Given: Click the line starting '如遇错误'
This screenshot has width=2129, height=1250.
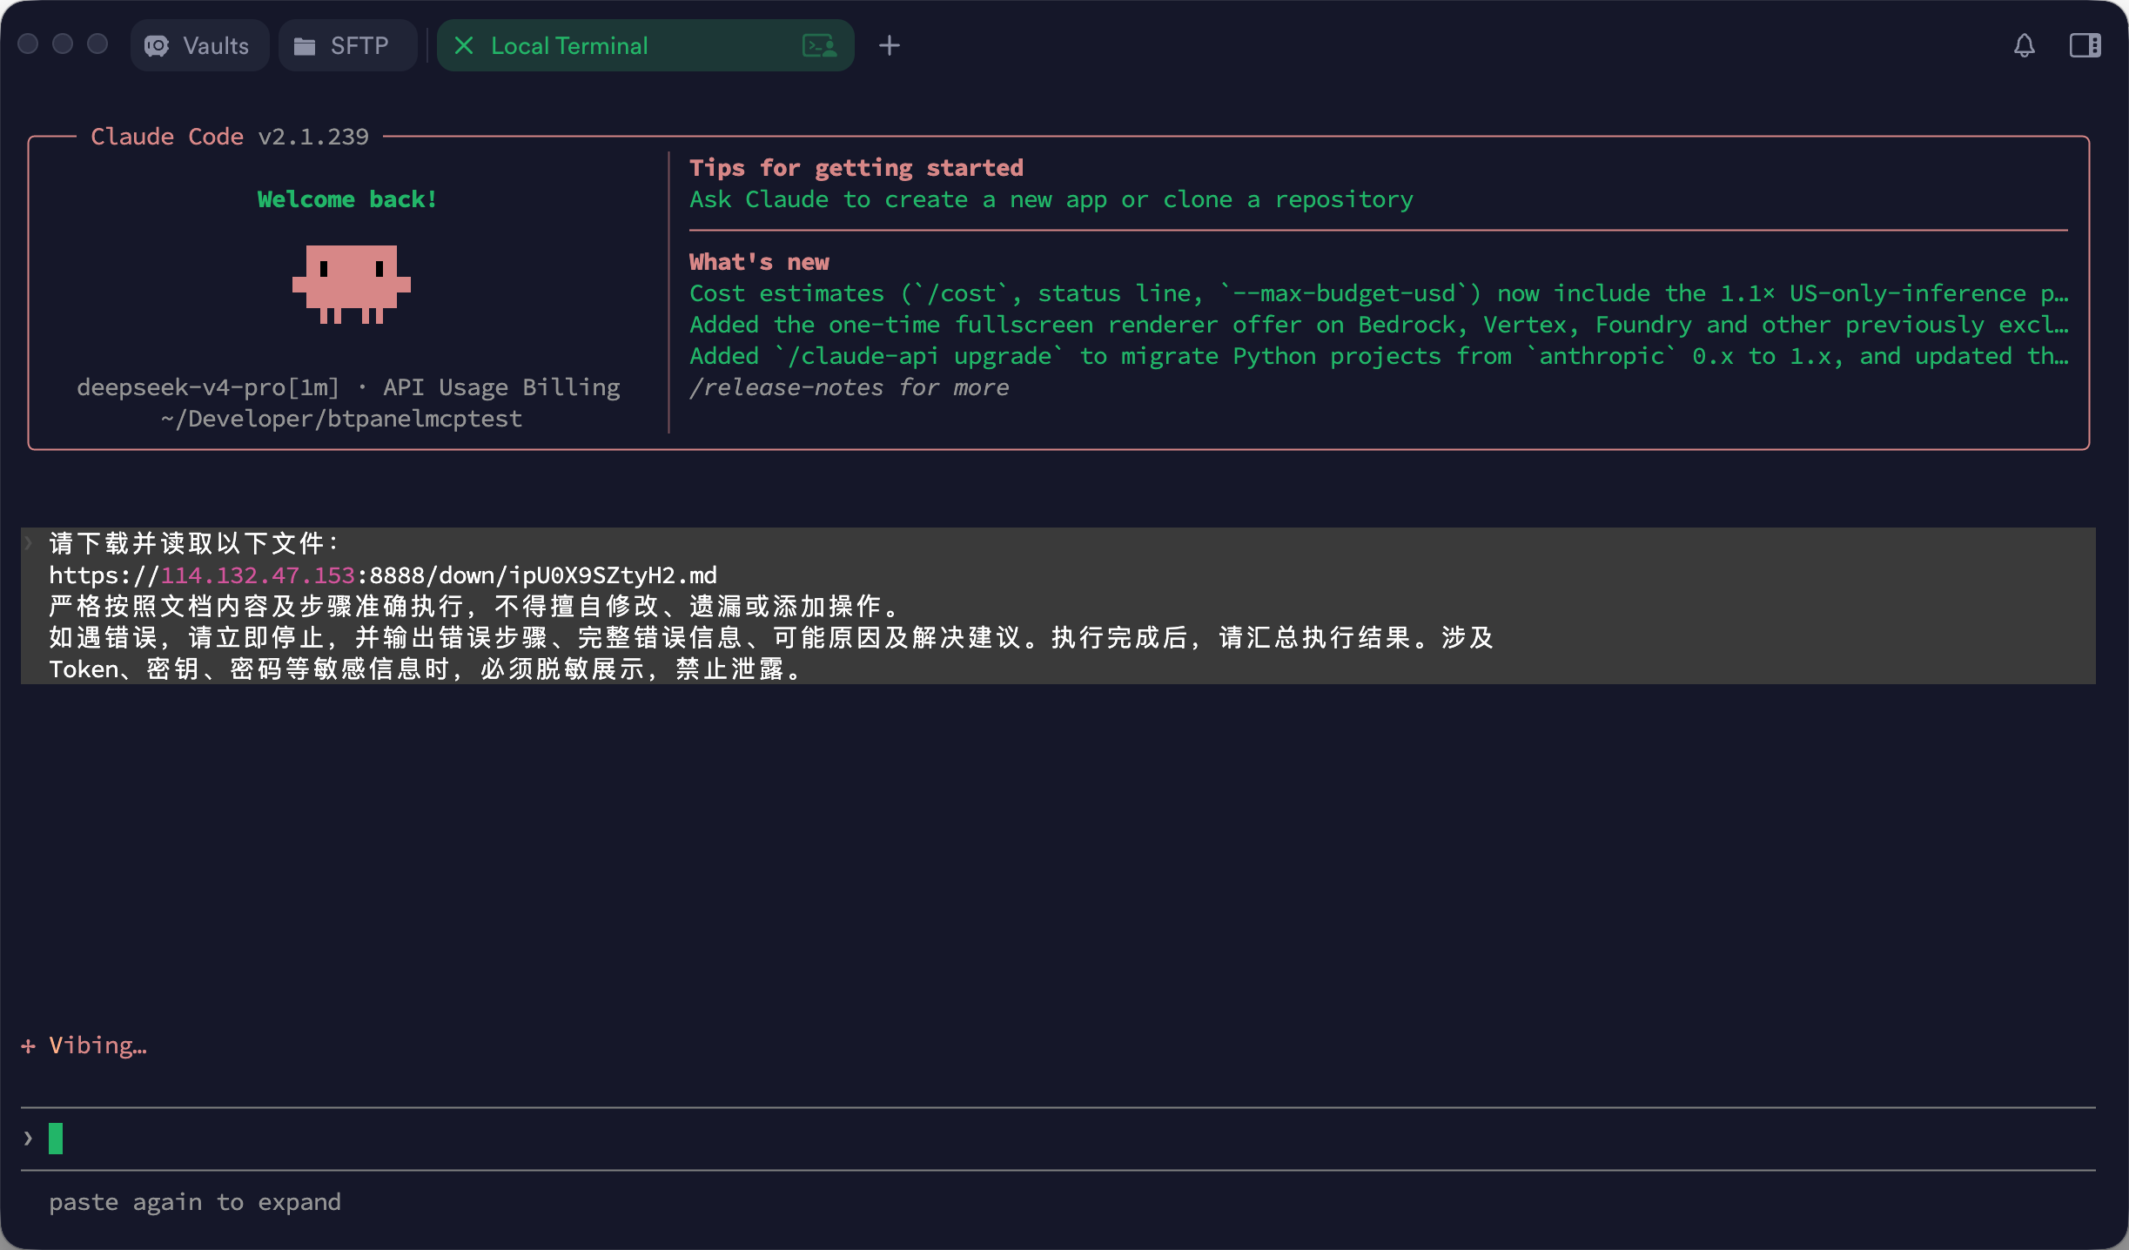Looking at the screenshot, I should tap(771, 638).
